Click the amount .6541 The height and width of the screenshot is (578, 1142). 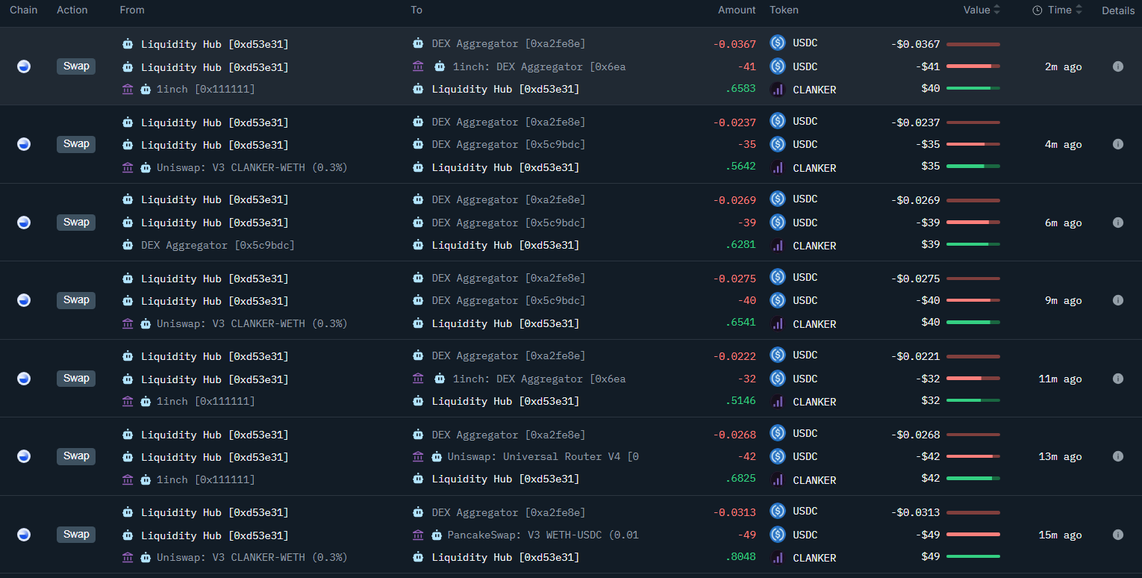point(740,323)
